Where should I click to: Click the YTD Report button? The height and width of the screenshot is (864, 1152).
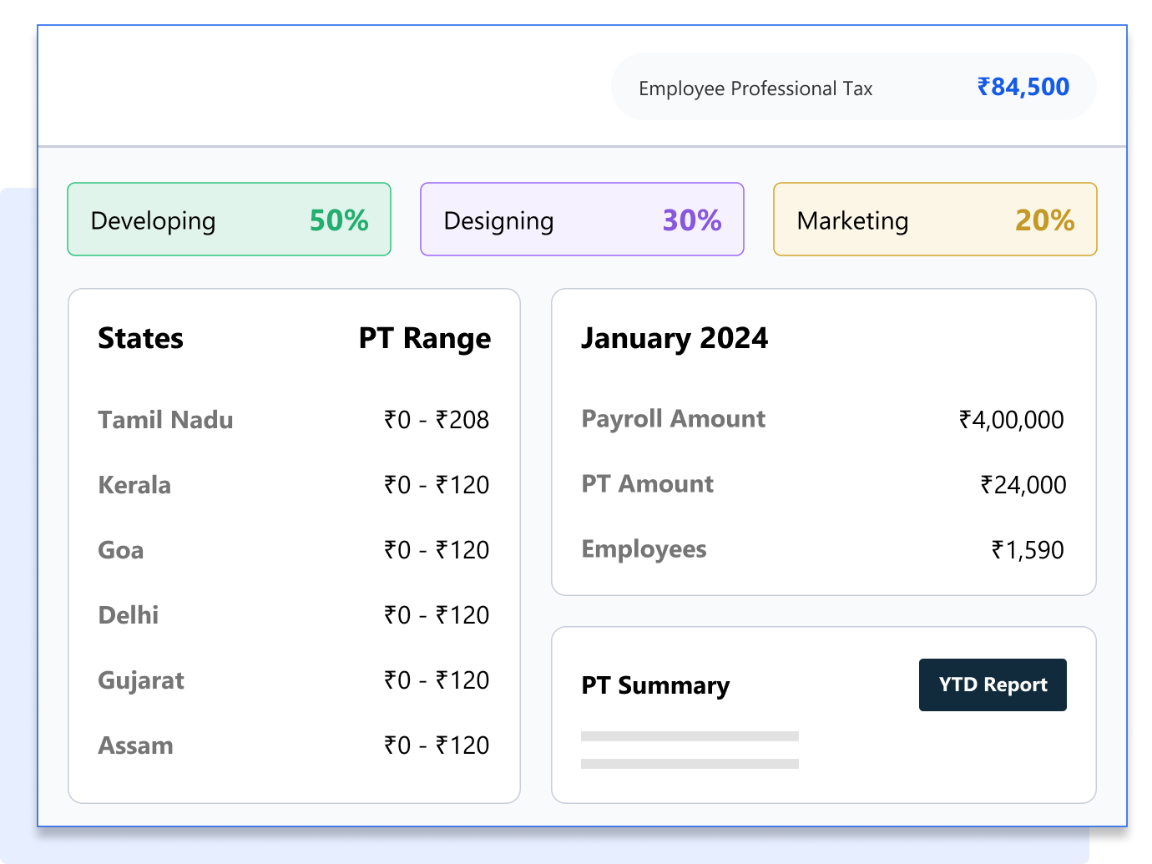[x=992, y=685]
